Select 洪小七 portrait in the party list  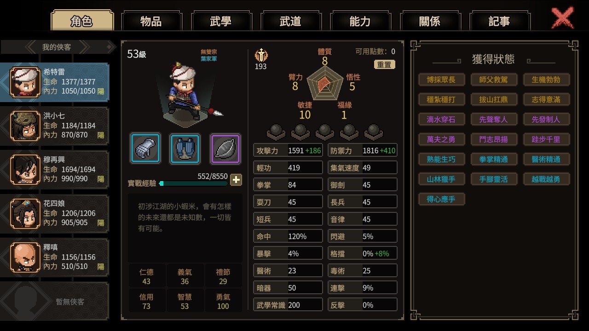coord(26,126)
